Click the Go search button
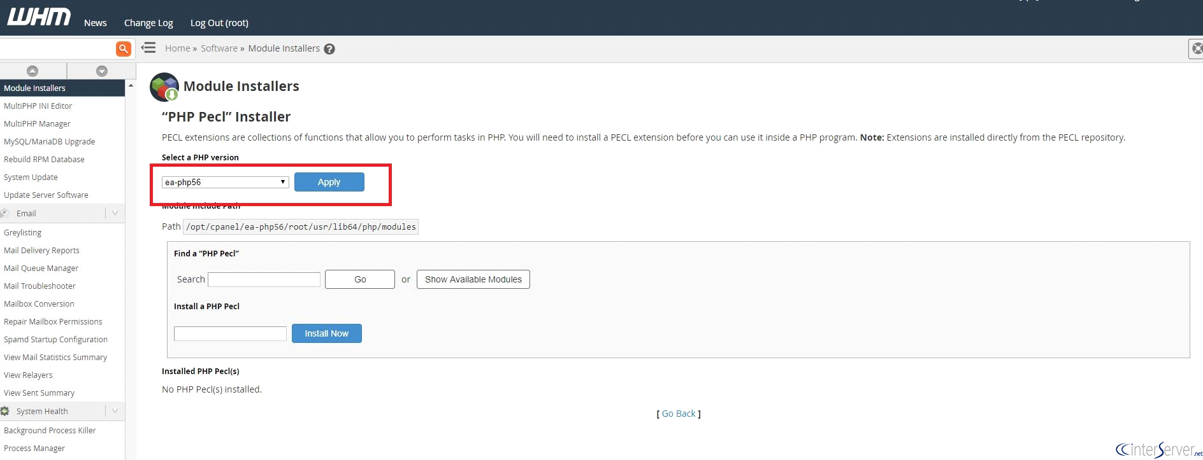The image size is (1203, 460). pyautogui.click(x=360, y=279)
